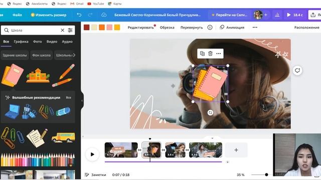Duplicate the selected notebook element
Screen dimensions: 321x180
click(202, 53)
